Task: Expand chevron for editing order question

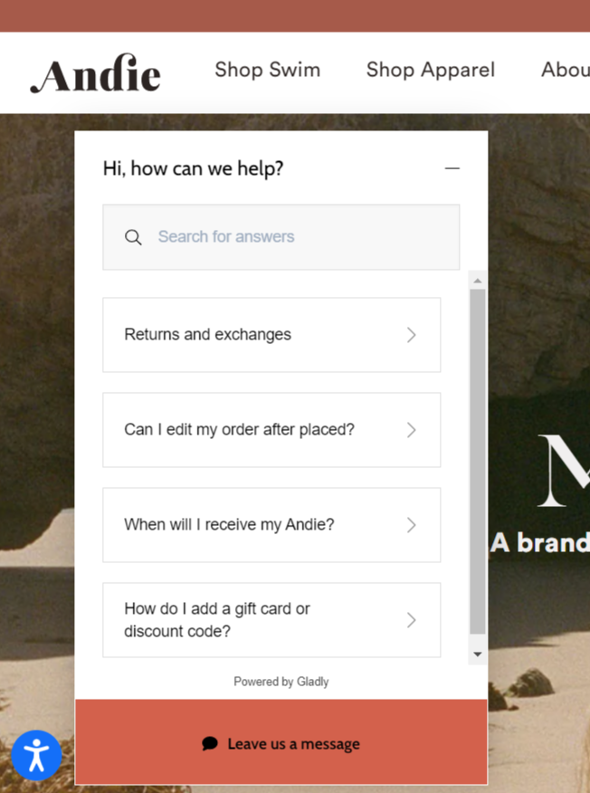Action: click(411, 430)
